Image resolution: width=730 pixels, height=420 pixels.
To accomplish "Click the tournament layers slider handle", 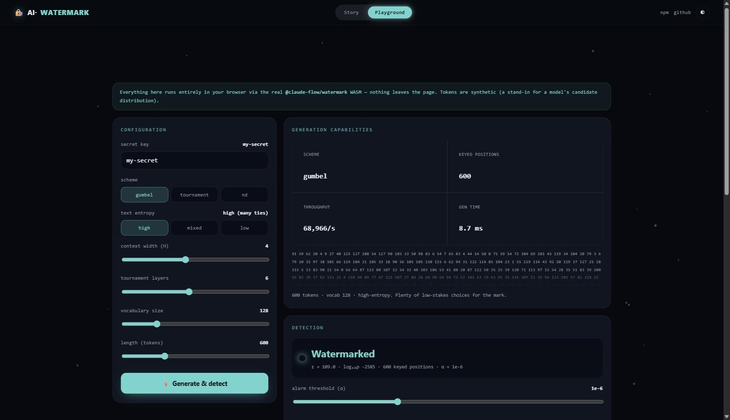I will click(x=189, y=292).
